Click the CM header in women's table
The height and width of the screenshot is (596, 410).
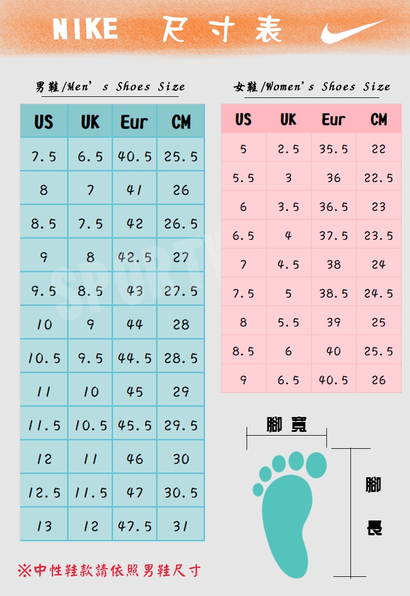[x=379, y=119]
